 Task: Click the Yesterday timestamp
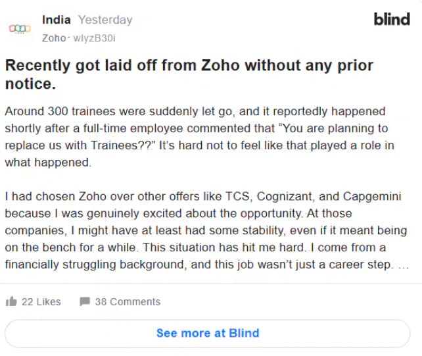click(105, 20)
